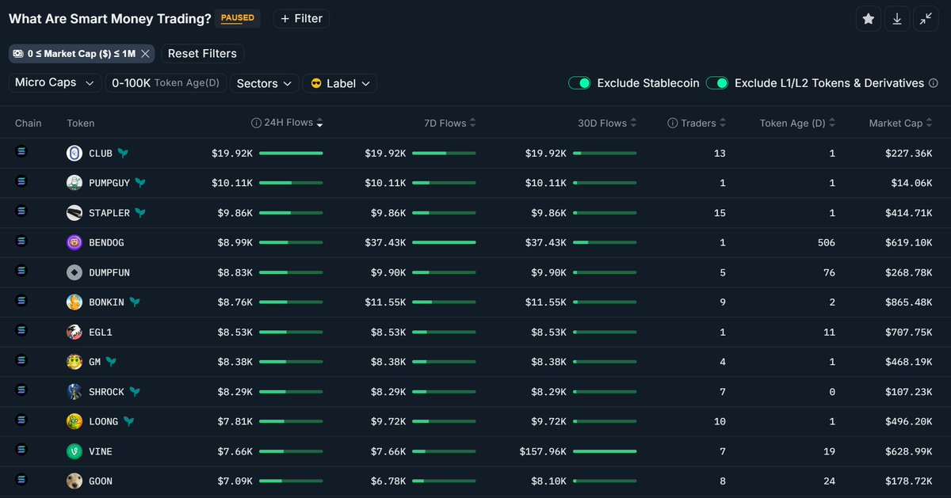Click the download export icon
This screenshot has width=951, height=498.
coord(896,17)
